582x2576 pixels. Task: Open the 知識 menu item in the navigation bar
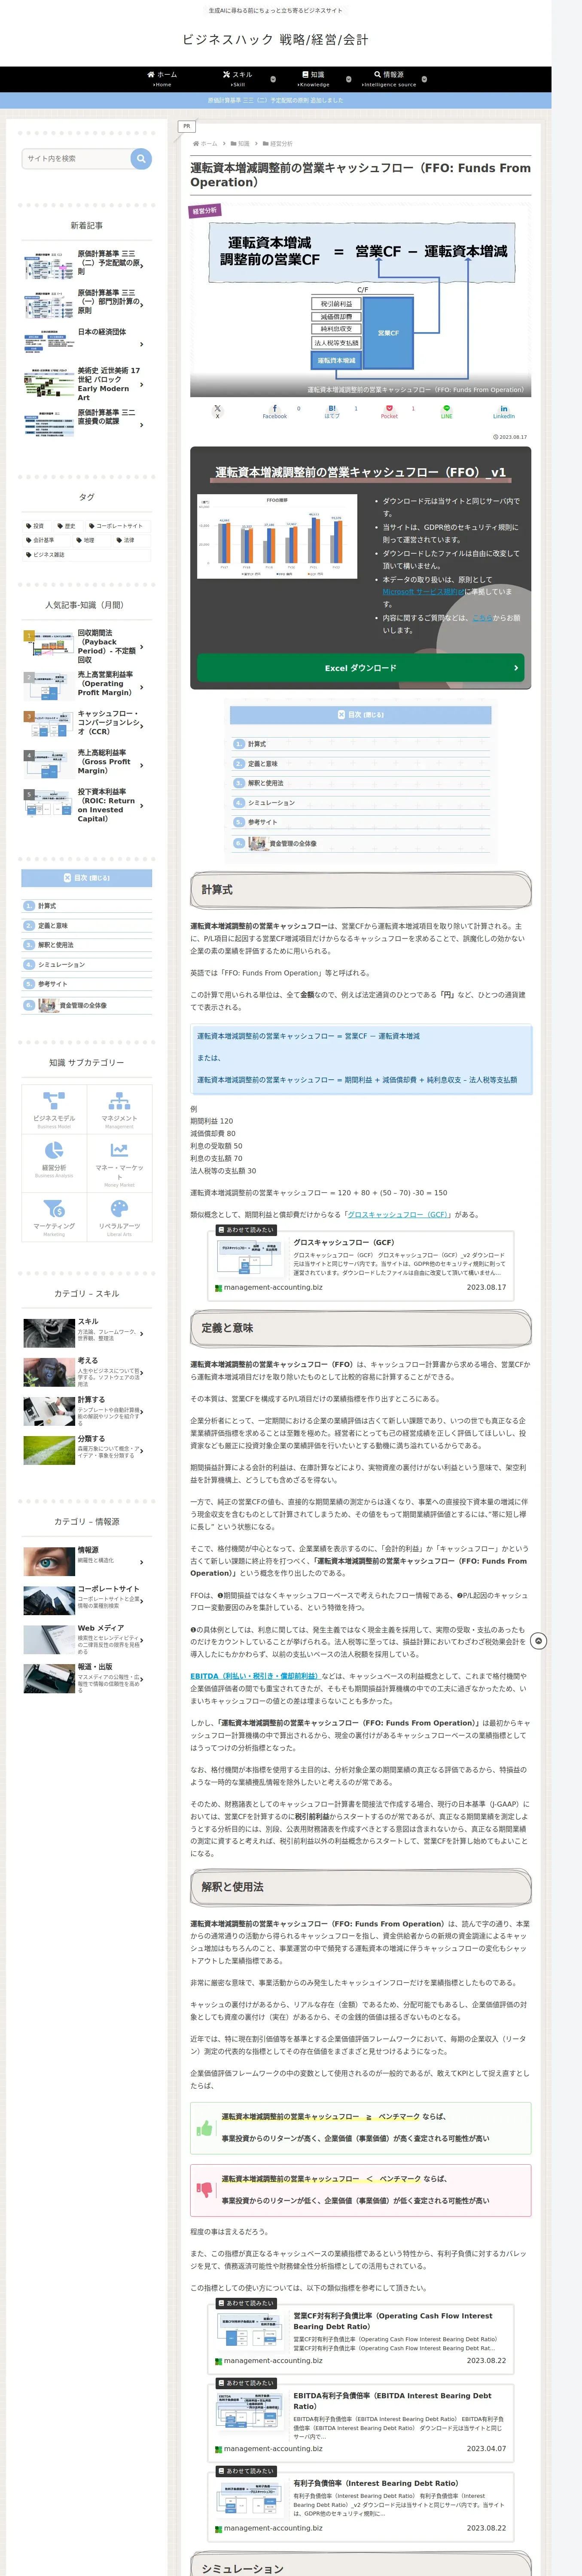click(x=313, y=79)
